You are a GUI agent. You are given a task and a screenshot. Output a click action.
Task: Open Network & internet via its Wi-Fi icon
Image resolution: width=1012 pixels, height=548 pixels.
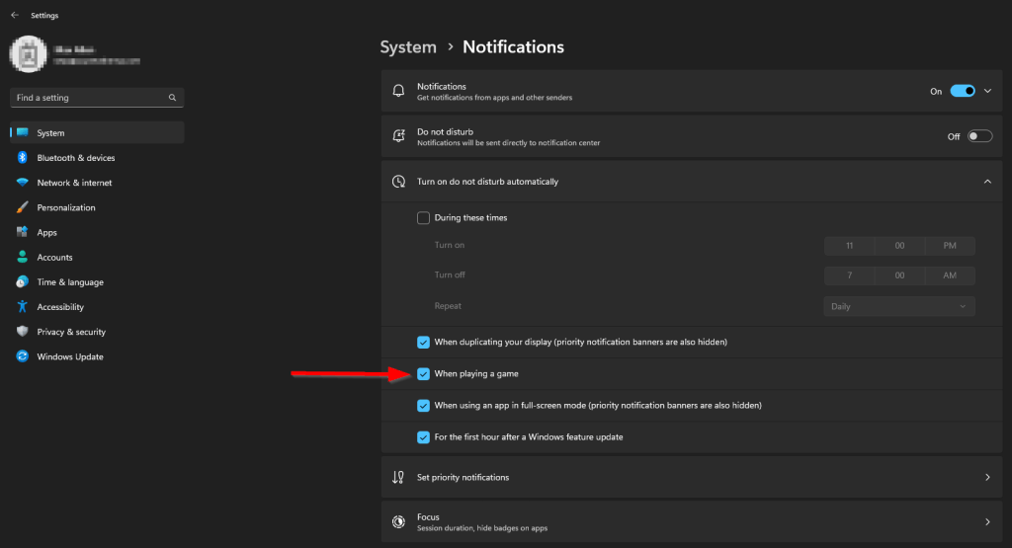click(x=22, y=183)
